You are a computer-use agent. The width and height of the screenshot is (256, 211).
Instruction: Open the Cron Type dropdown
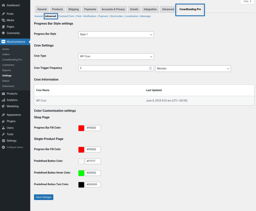click(116, 56)
